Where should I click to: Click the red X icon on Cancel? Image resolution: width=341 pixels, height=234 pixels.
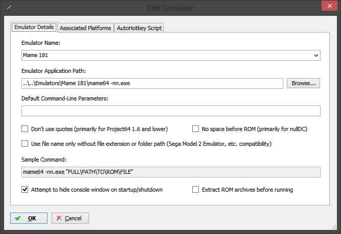pos(59,218)
